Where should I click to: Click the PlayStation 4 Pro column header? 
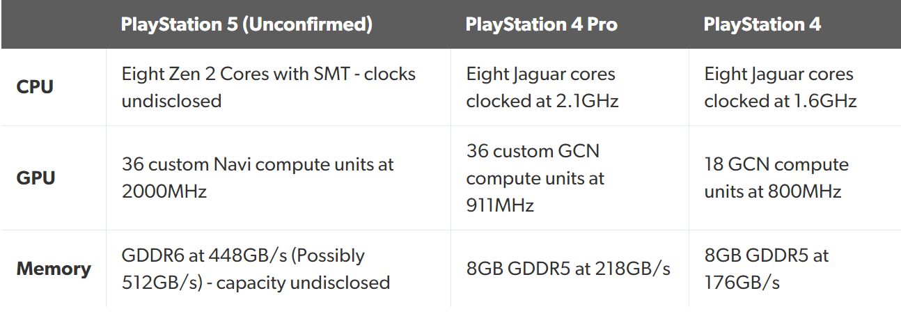tap(541, 24)
